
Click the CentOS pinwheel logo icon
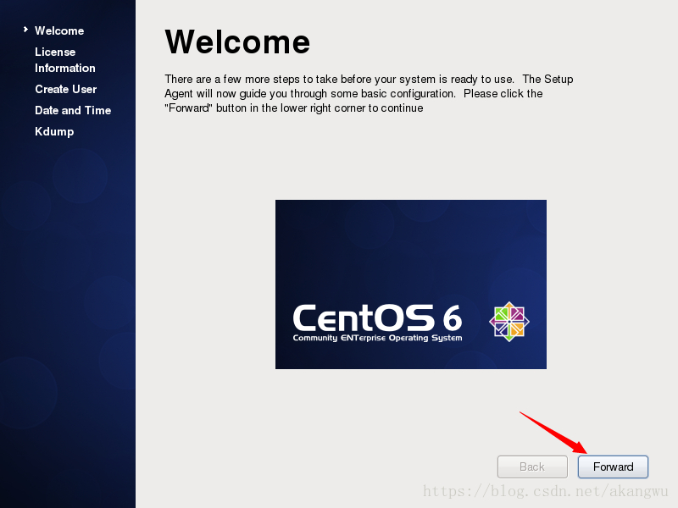pos(509,322)
